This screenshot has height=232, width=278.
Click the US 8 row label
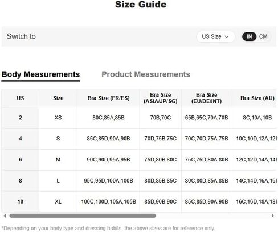point(21,181)
